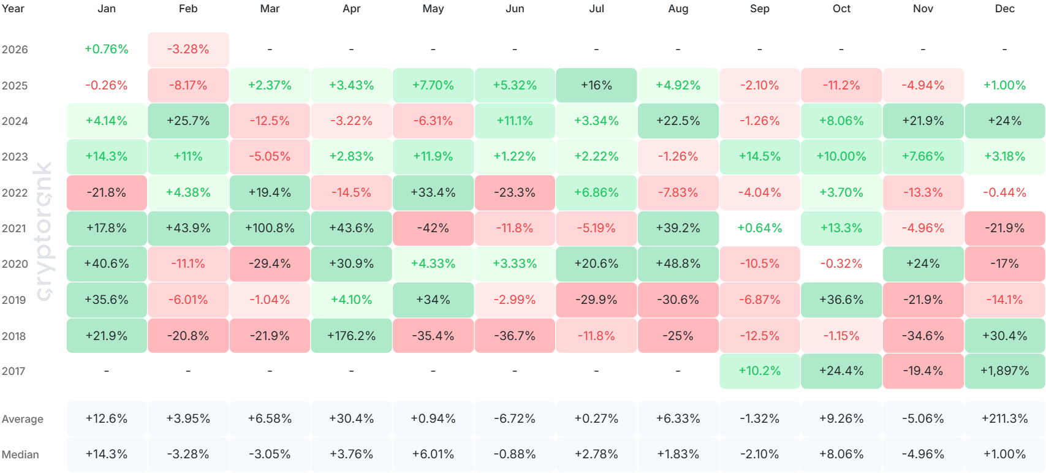This screenshot has width=1046, height=473.
Task: Click the -3.28% cell for February 2026
Action: (188, 50)
